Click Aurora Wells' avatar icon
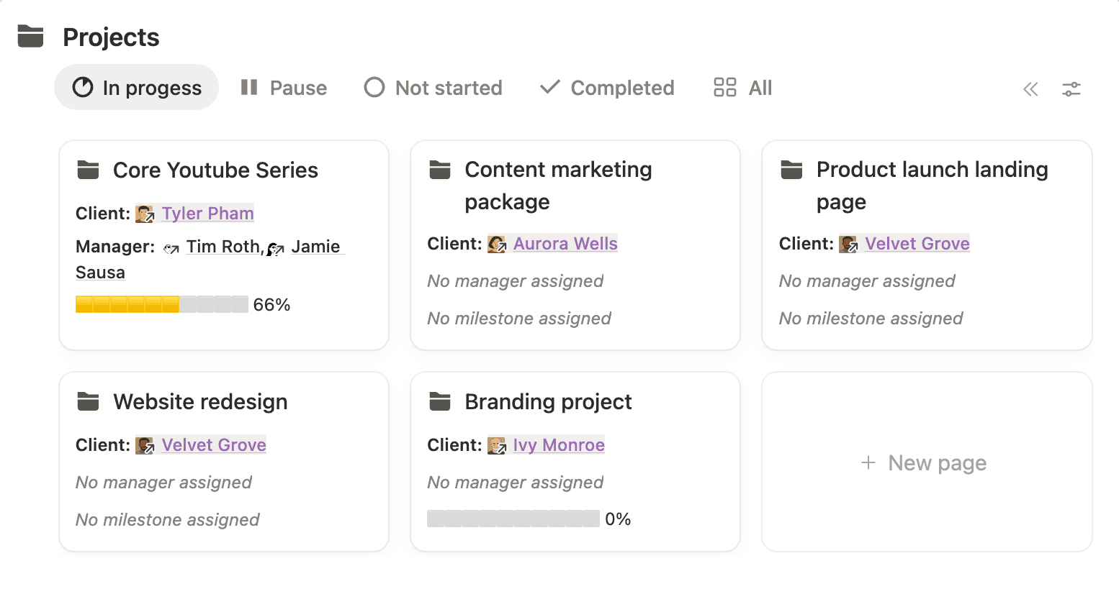Viewport: 1119px width, 607px height. [497, 244]
